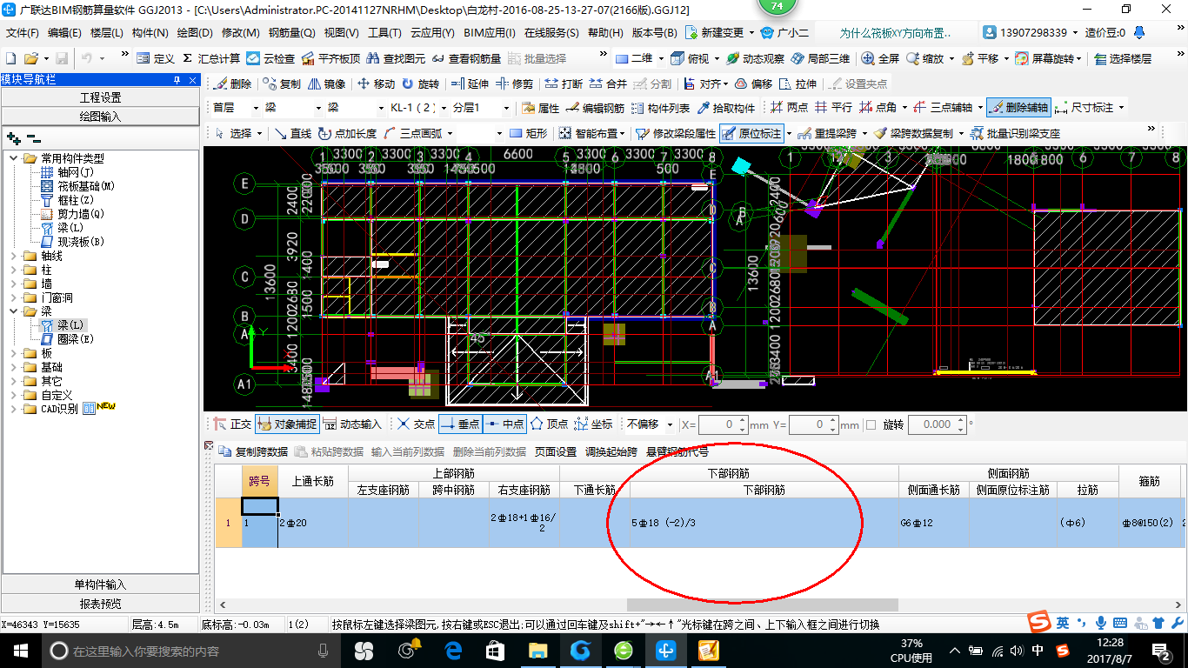Click 页面设置 page setup button
Screen dimensions: 1188x668
point(556,452)
